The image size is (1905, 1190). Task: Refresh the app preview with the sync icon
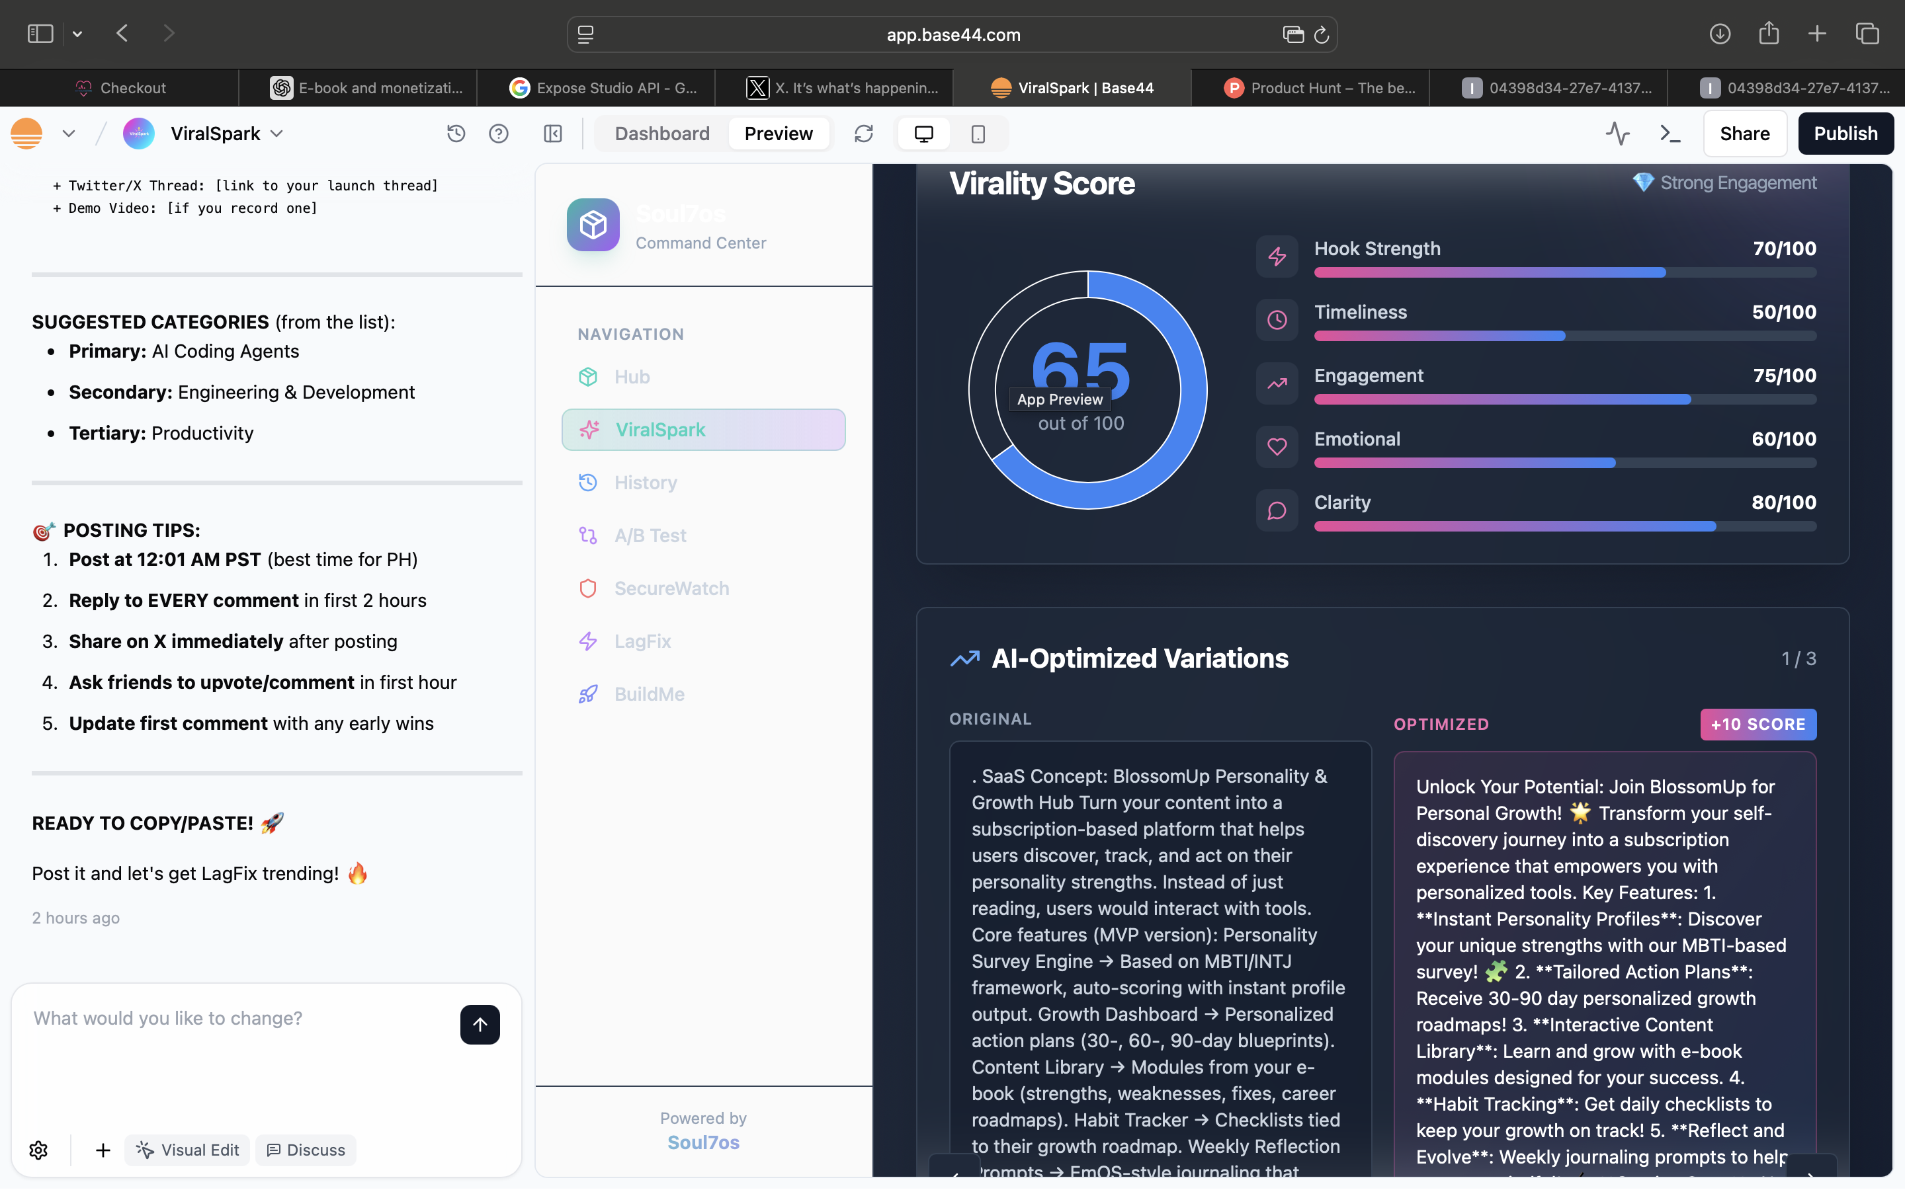point(864,133)
